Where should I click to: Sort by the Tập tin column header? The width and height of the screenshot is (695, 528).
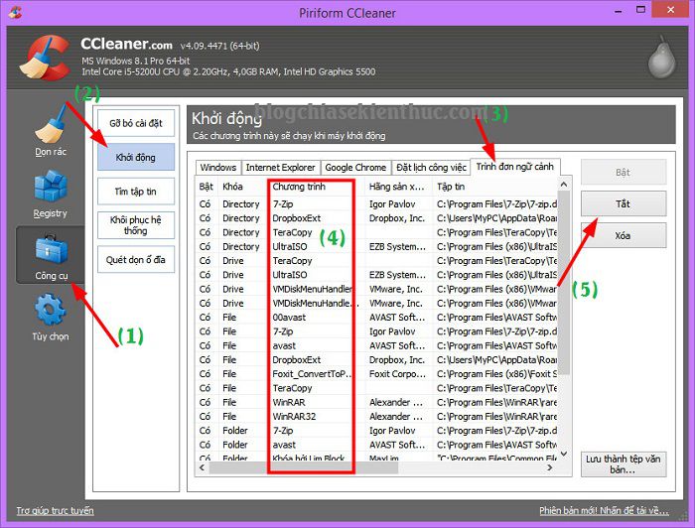point(495,187)
